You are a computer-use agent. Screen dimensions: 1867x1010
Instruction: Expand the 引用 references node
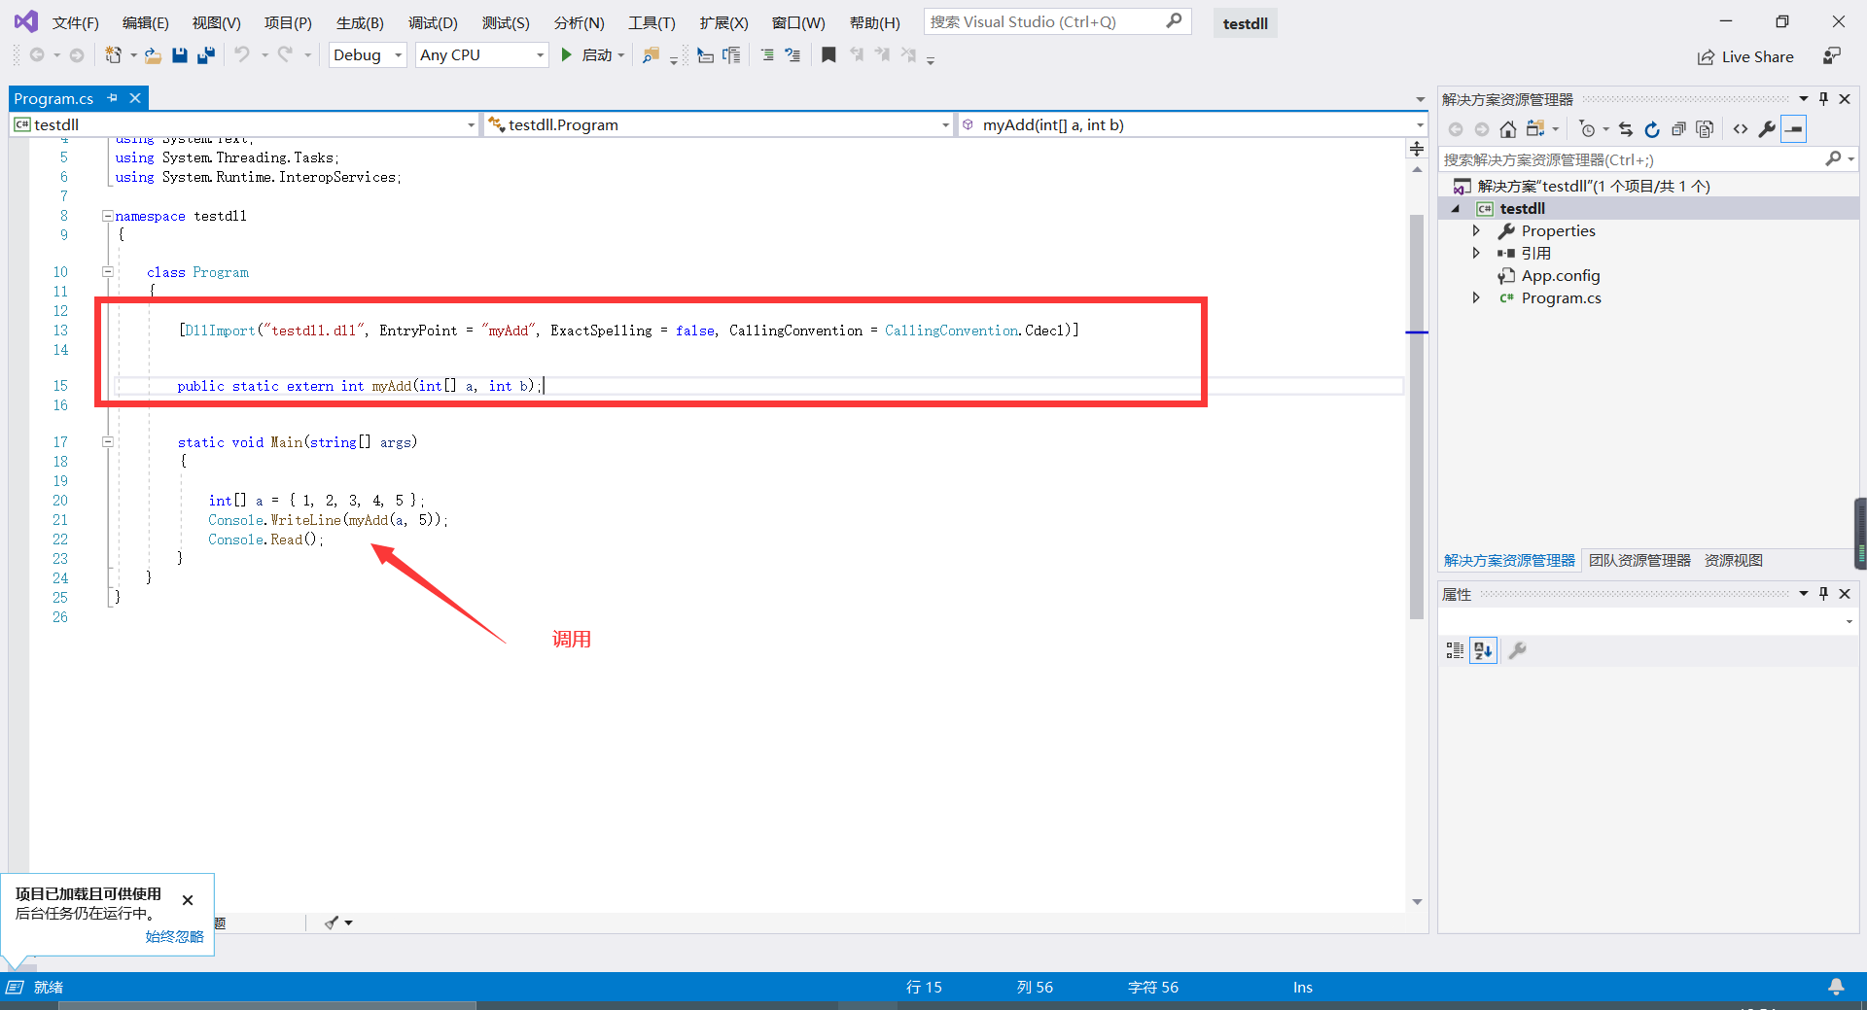1476,253
